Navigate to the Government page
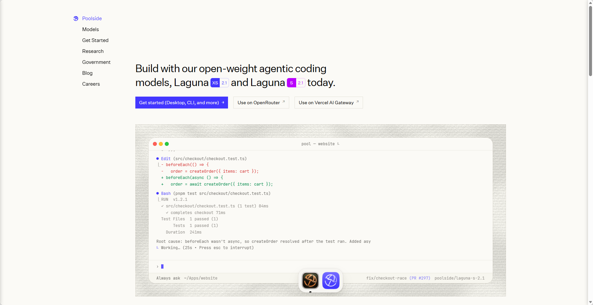Viewport: 593px width, 305px height. (96, 62)
